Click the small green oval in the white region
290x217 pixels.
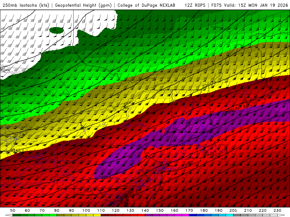tap(57, 30)
